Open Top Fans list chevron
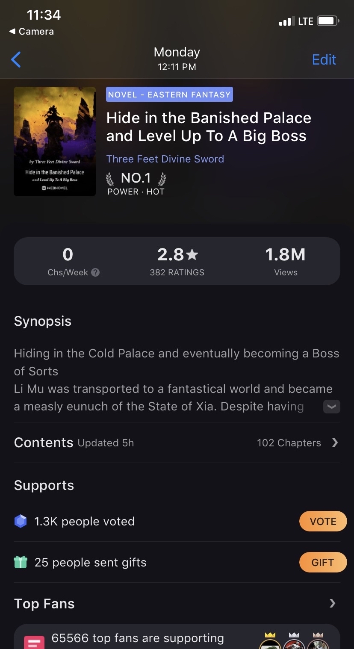 [x=332, y=603]
